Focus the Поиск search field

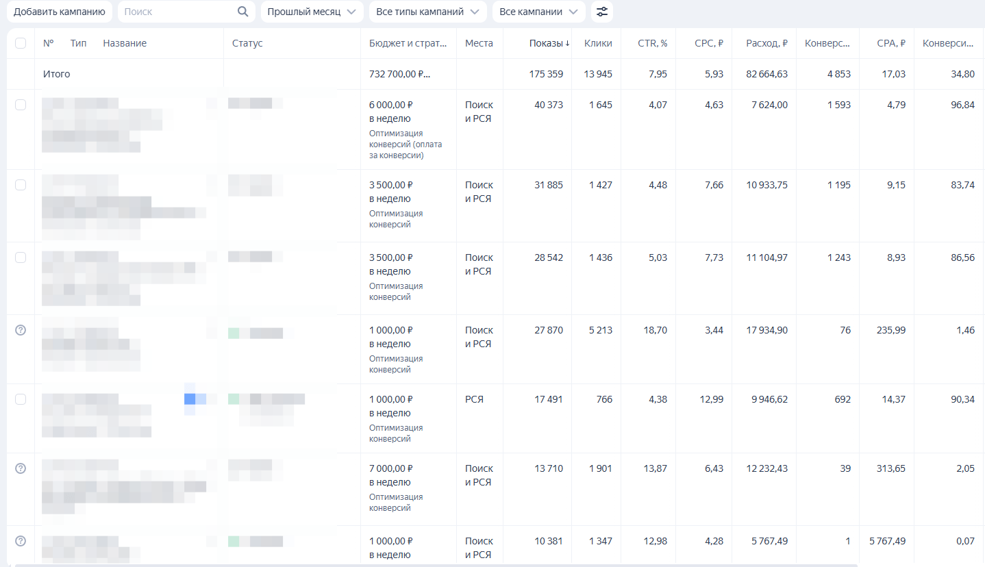178,12
